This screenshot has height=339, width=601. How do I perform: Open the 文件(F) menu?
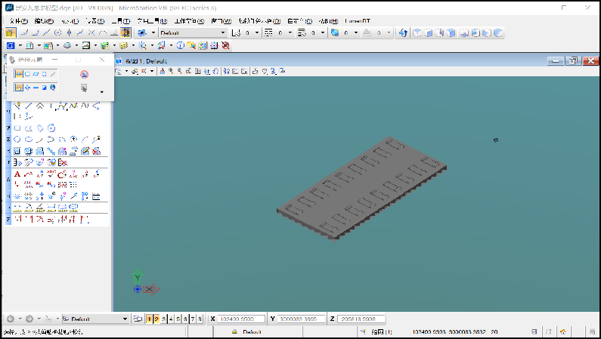[18, 21]
